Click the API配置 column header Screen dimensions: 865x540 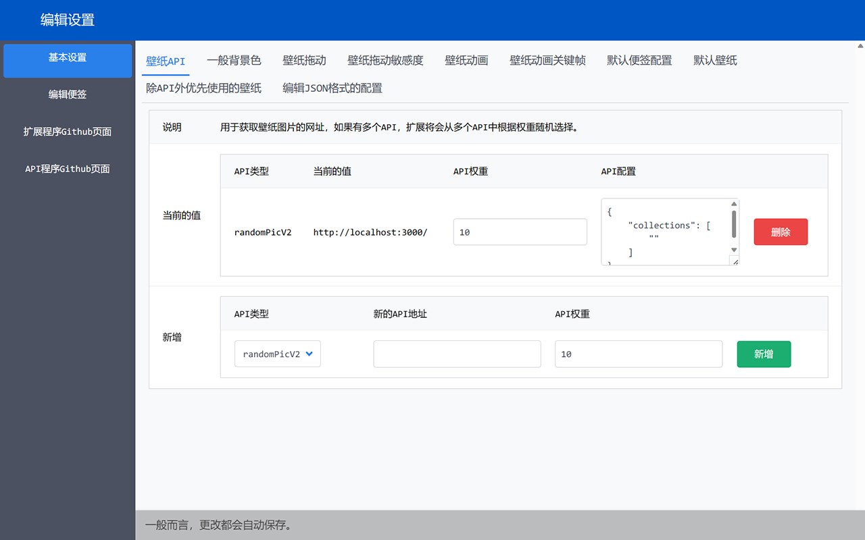pyautogui.click(x=618, y=171)
